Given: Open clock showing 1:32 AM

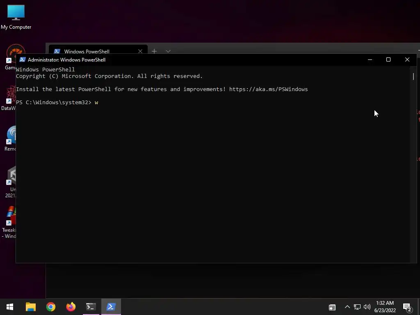Looking at the screenshot, I should (385, 307).
